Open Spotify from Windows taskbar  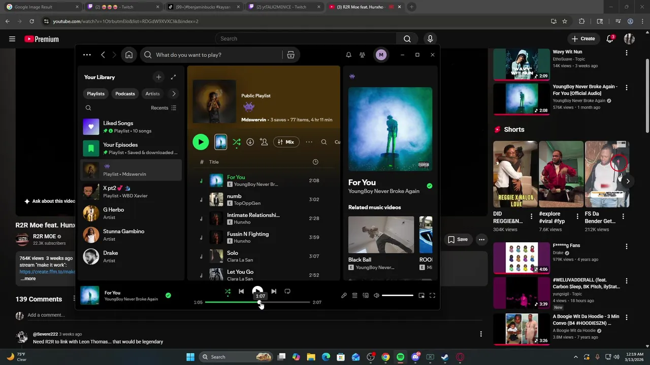tap(400, 357)
